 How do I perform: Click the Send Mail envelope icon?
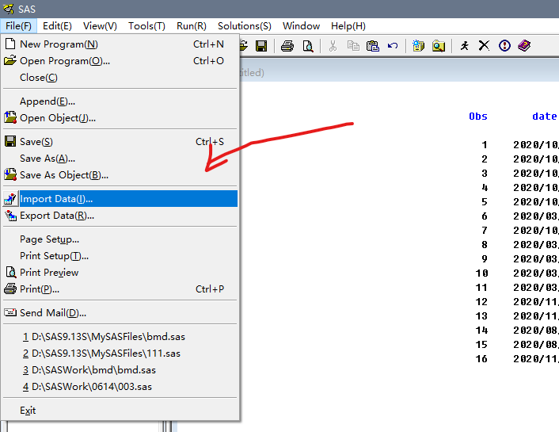click(10, 313)
